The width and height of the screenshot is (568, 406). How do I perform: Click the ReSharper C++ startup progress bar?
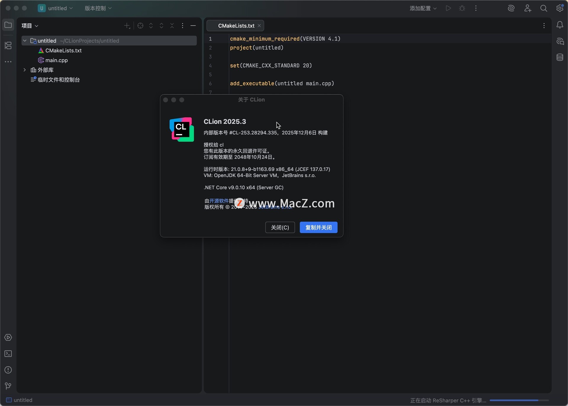pos(519,400)
